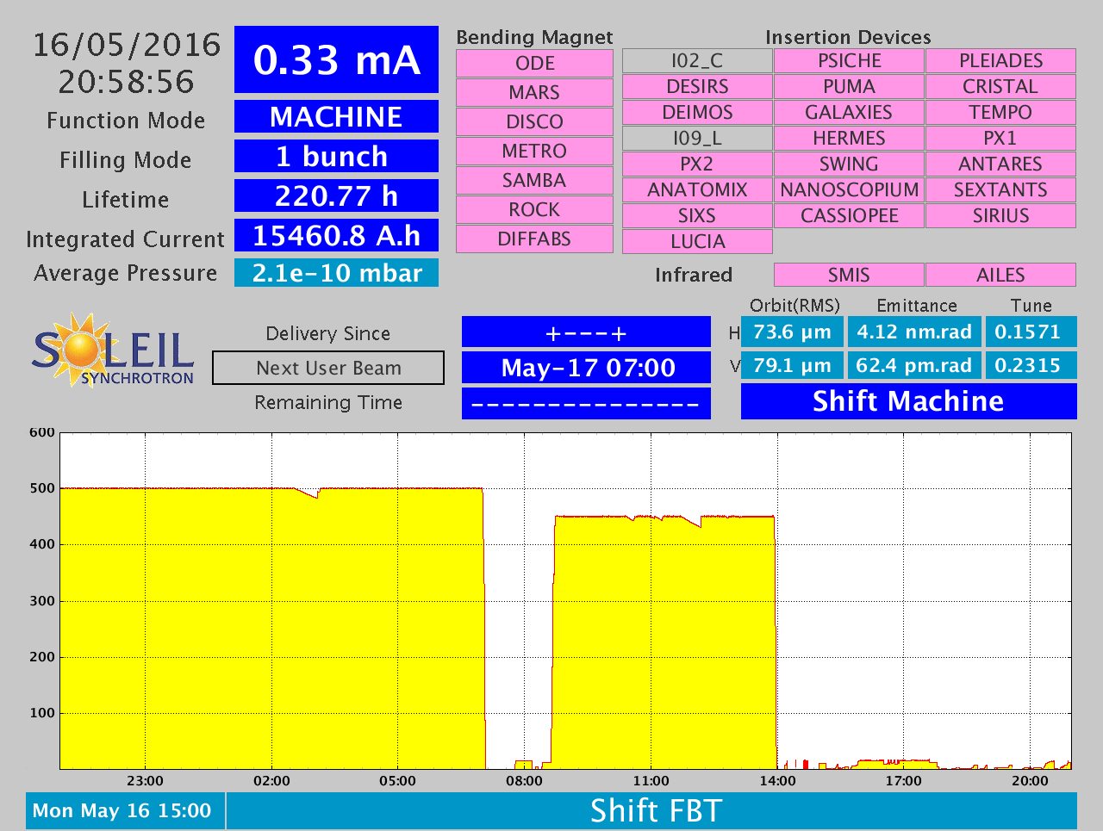
Task: Click the 220.77 h lifetime value
Action: tap(336, 195)
